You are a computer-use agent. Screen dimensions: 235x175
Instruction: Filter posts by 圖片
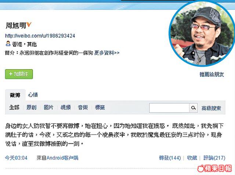click(x=48, y=107)
